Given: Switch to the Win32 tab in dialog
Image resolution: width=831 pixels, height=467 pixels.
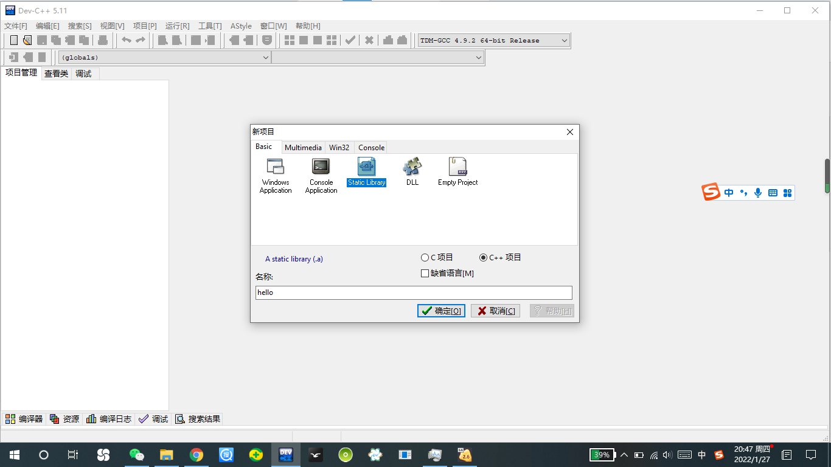Looking at the screenshot, I should (339, 148).
